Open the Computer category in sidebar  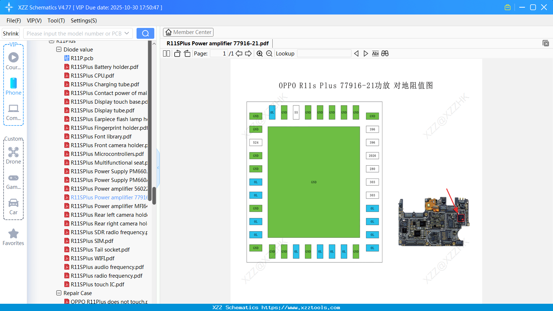(13, 112)
